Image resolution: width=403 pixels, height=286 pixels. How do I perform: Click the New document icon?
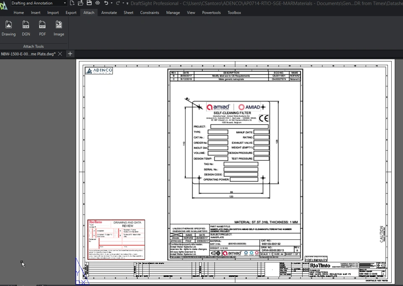[72, 3]
